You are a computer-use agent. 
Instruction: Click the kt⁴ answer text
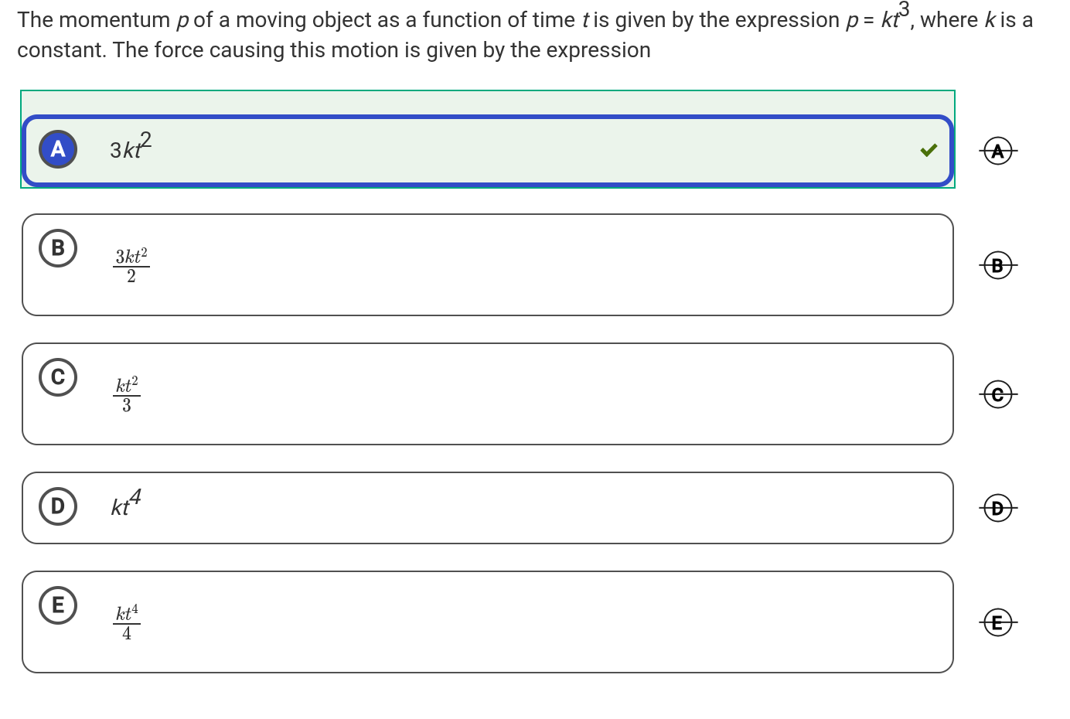[x=126, y=504]
